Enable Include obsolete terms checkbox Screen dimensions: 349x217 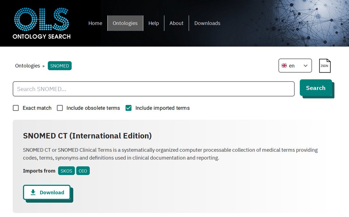tap(60, 108)
